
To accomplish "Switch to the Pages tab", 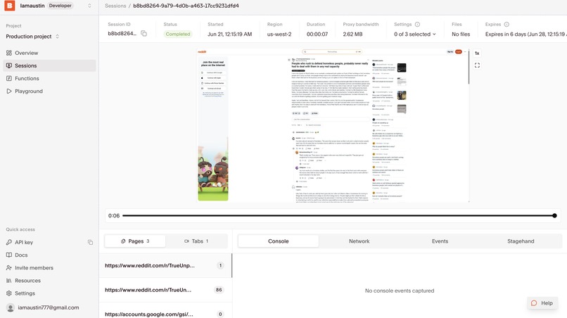I will coord(135,241).
